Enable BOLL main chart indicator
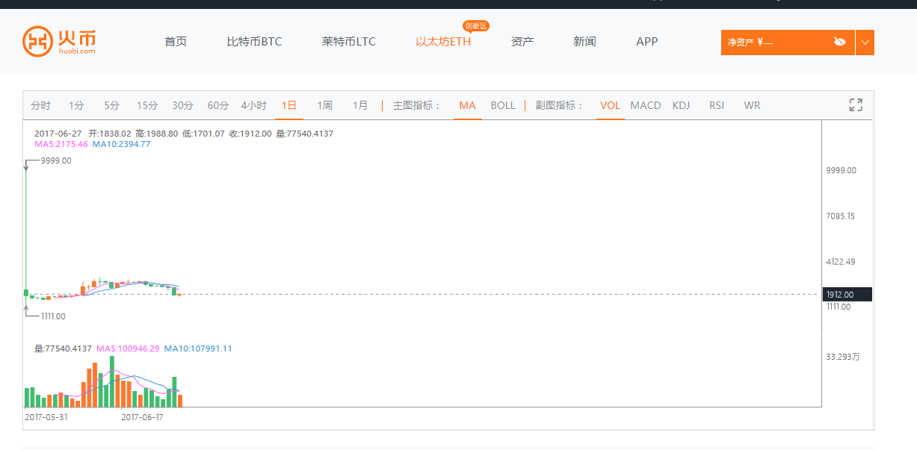 coord(503,105)
